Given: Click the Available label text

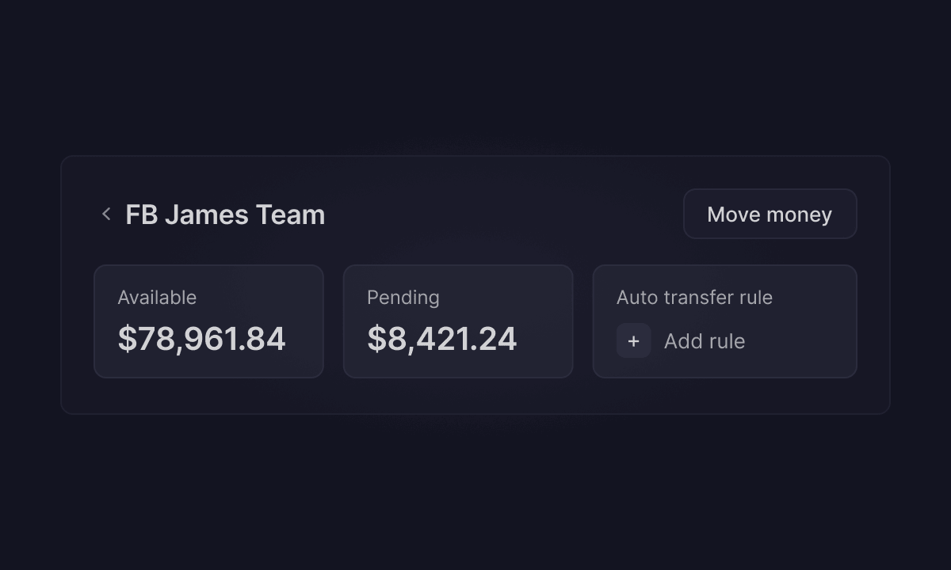Looking at the screenshot, I should [157, 298].
